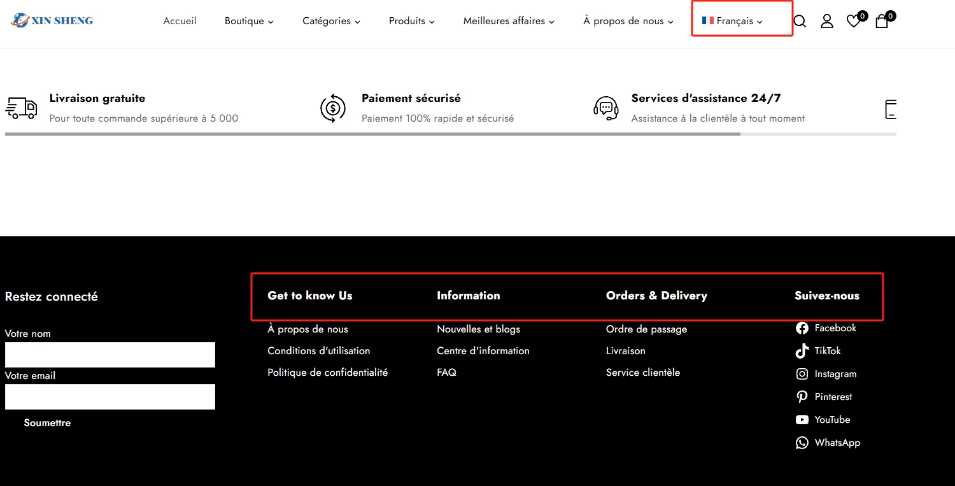Open the wishlist heart icon
Viewport: 955px width, 486px height.
(x=854, y=22)
